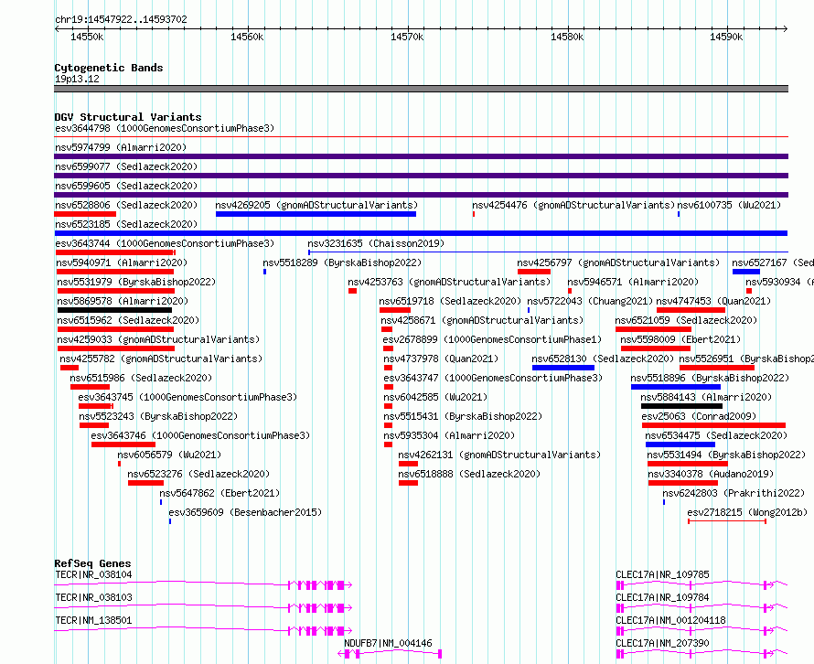The height and width of the screenshot is (664, 814).
Task: Click nsv5523243 ByrskaBishop2022 label
Action: (158, 416)
